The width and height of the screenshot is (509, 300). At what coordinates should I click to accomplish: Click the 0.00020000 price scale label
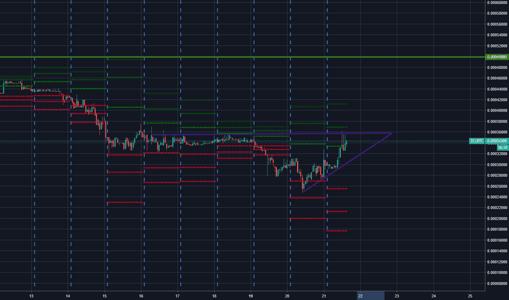click(498, 219)
